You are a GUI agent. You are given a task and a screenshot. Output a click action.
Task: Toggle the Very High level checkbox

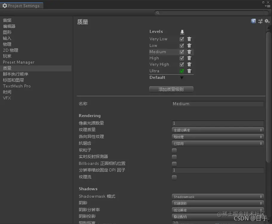(x=182, y=65)
